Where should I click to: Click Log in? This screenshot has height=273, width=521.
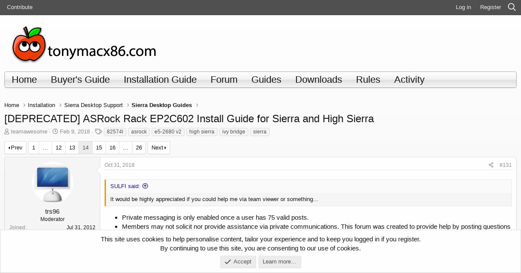pos(463,7)
